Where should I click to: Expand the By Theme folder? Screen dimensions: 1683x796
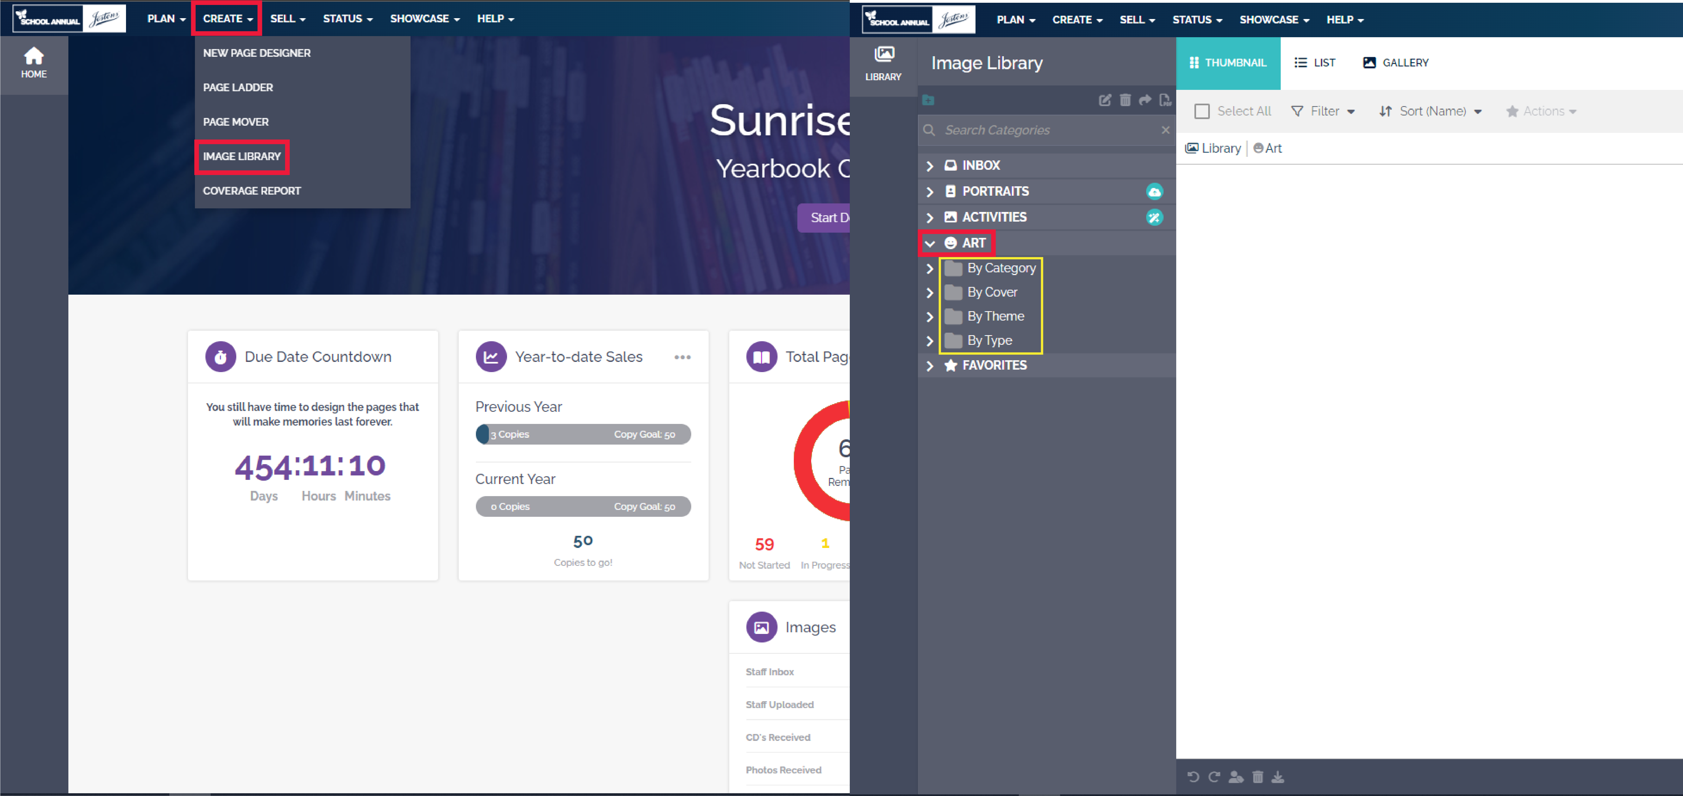(x=930, y=317)
